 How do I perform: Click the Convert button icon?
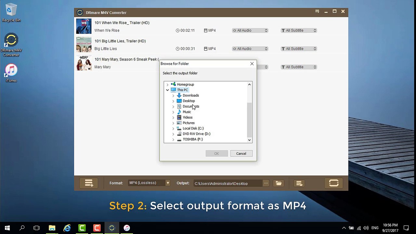pos(334,183)
